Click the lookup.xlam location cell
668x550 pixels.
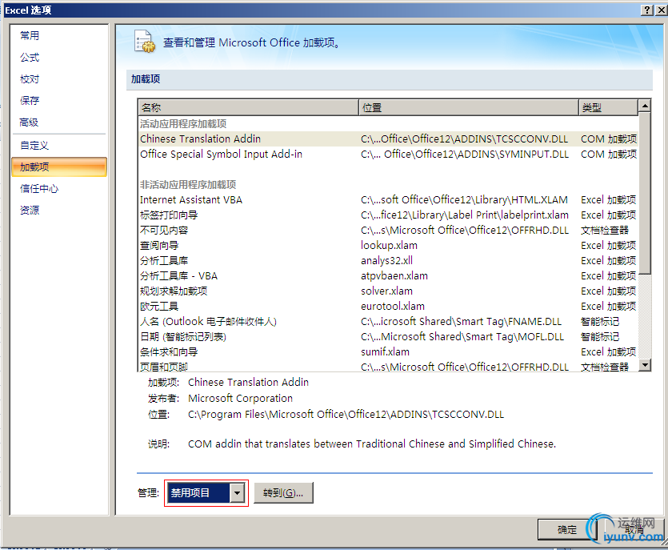389,246
